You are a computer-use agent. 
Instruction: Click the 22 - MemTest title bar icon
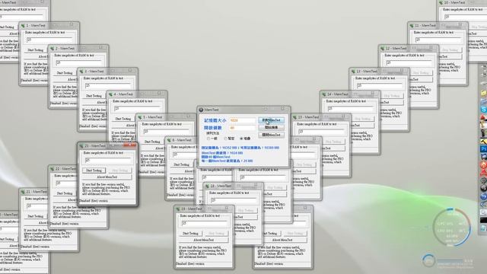[x=53, y=169]
